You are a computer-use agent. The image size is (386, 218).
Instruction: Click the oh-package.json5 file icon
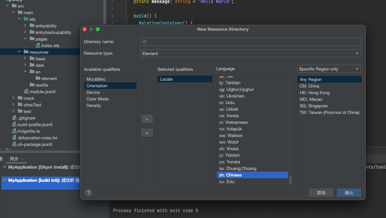pos(14,144)
